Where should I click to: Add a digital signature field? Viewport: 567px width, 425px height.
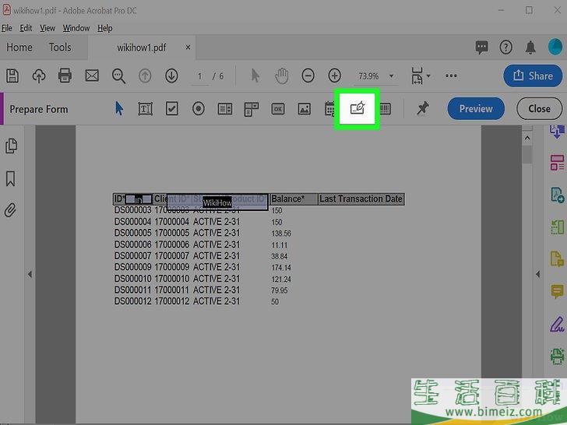357,108
